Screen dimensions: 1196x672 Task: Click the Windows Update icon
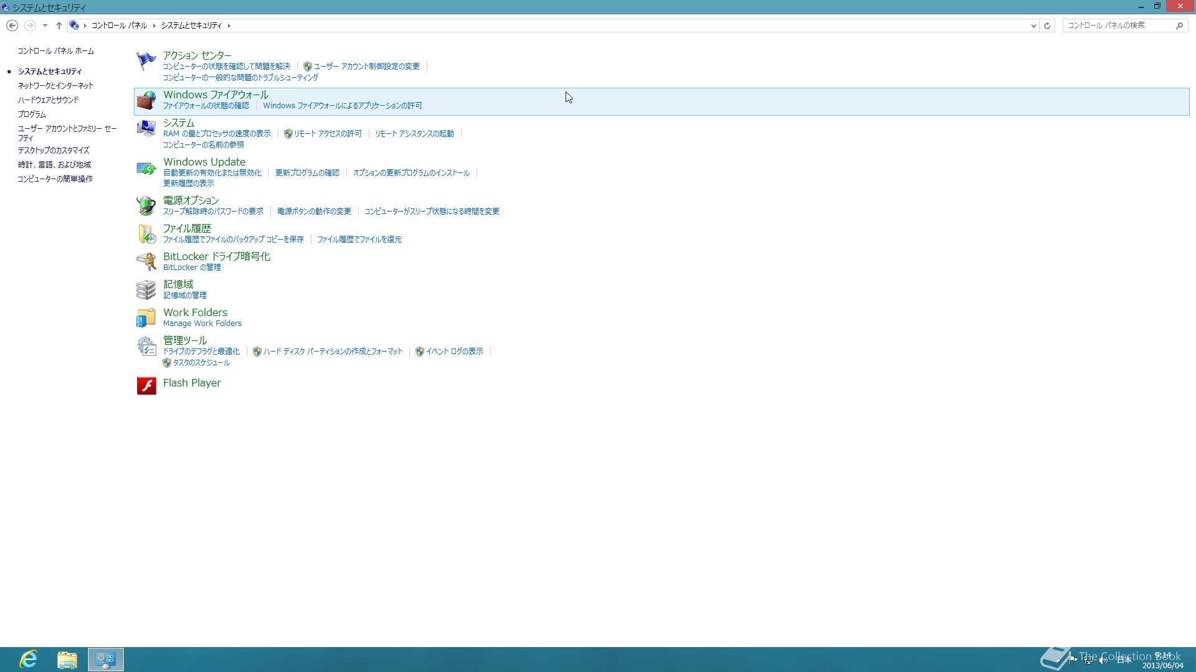click(x=146, y=167)
